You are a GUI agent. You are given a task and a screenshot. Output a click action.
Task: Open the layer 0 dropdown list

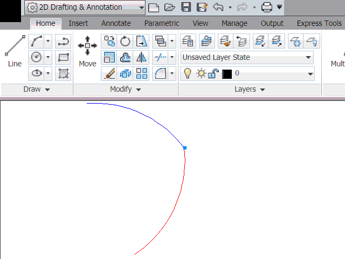(310, 74)
